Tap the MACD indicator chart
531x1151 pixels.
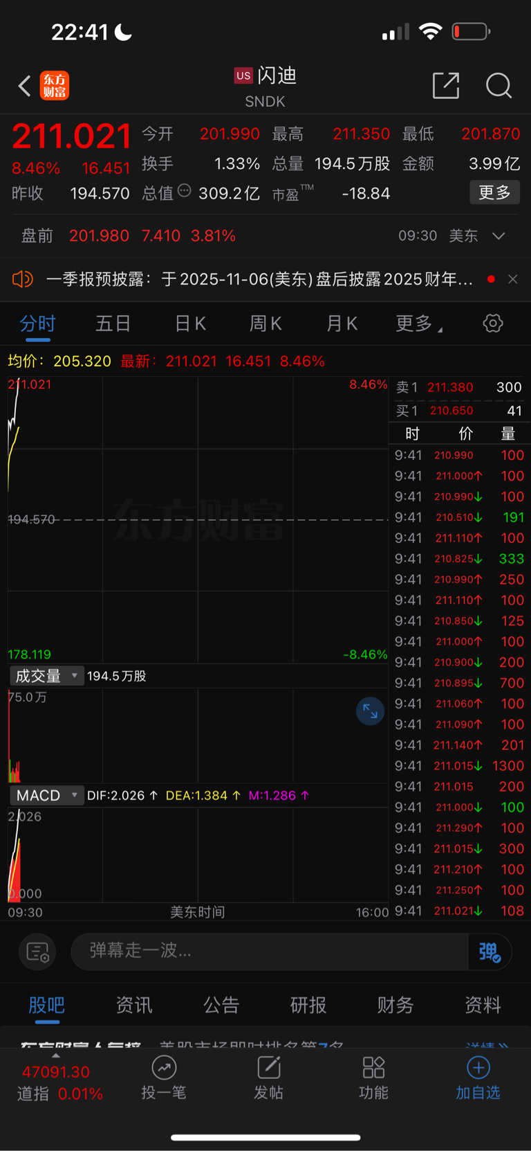[x=198, y=855]
